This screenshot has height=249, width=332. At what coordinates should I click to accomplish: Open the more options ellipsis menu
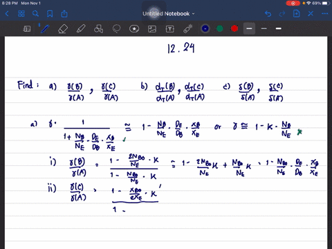pyautogui.click(x=325, y=14)
